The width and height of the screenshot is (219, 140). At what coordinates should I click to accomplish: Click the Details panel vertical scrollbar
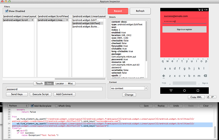[146, 41]
